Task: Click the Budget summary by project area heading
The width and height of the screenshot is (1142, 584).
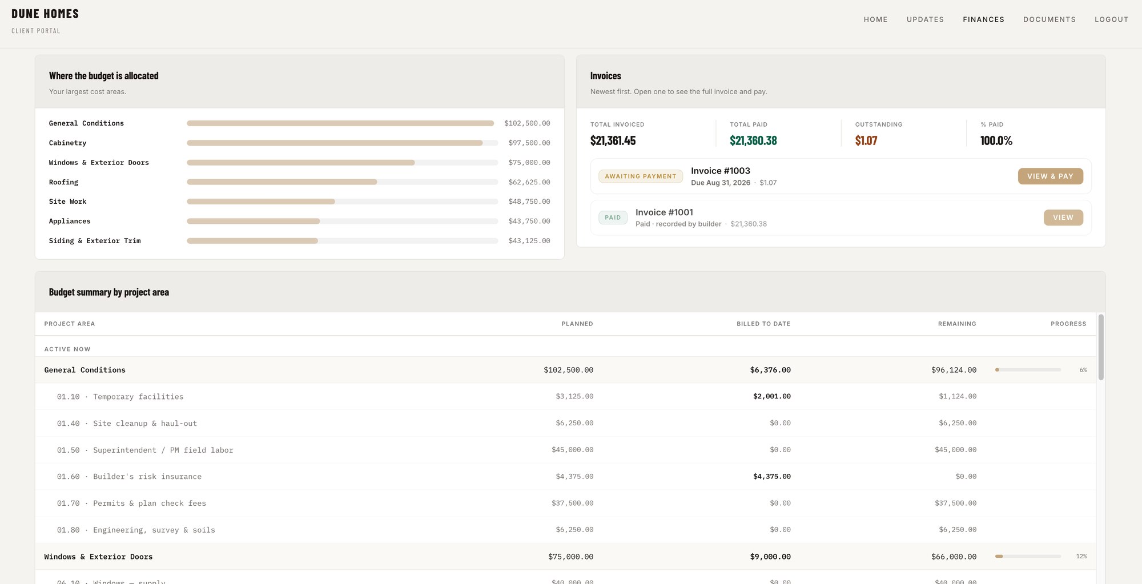Action: point(109,292)
